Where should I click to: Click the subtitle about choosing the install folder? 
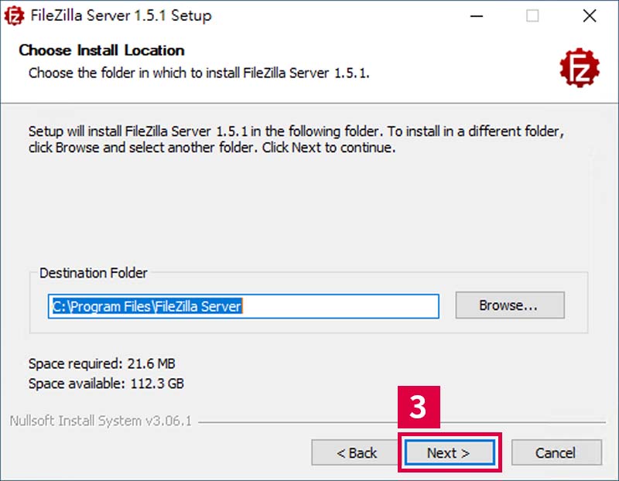199,73
